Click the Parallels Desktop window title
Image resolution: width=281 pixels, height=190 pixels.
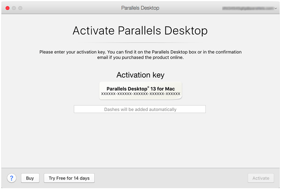140,8
